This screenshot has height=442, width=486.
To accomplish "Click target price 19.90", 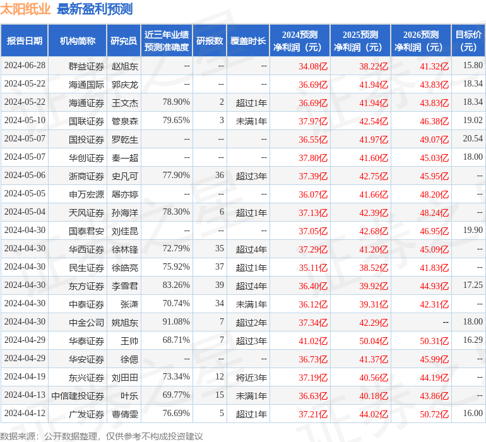I will (x=473, y=230).
